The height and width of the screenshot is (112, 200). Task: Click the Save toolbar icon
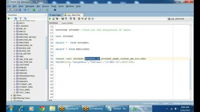click(16, 10)
